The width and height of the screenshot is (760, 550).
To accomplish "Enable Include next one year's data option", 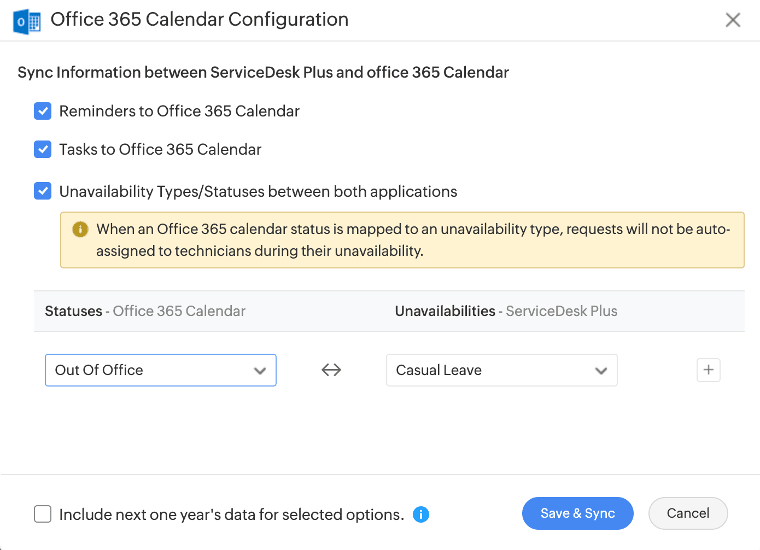I will click(42, 514).
